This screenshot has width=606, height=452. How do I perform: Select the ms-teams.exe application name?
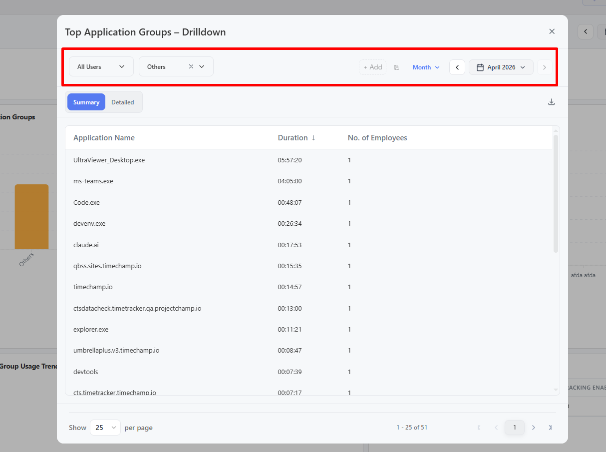(x=93, y=181)
